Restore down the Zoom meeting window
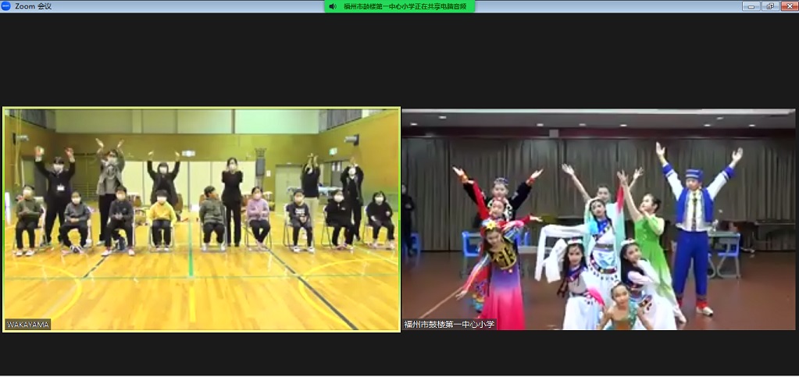This screenshot has width=799, height=377. click(770, 6)
